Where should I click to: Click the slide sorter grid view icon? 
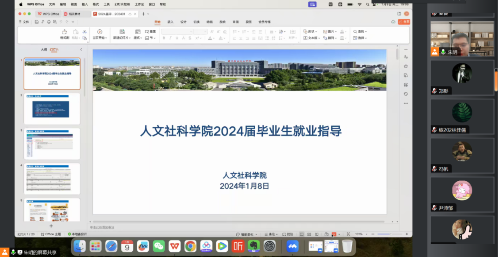pyautogui.click(x=309, y=234)
